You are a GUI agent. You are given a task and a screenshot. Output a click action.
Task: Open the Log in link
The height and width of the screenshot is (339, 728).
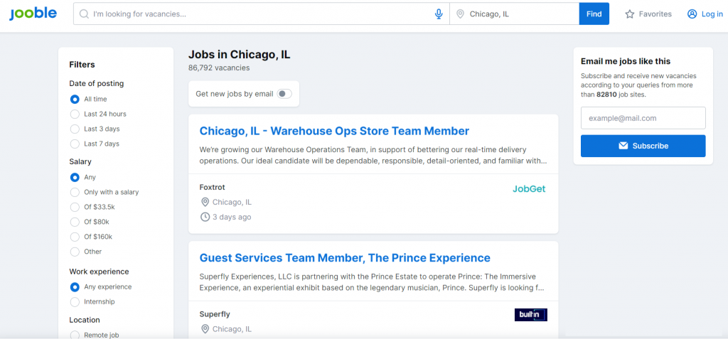point(705,14)
